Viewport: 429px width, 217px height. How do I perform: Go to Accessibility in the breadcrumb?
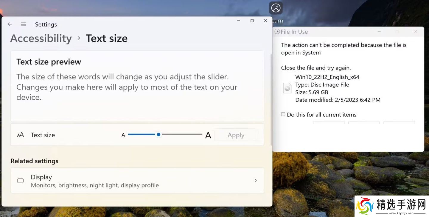[x=41, y=39]
